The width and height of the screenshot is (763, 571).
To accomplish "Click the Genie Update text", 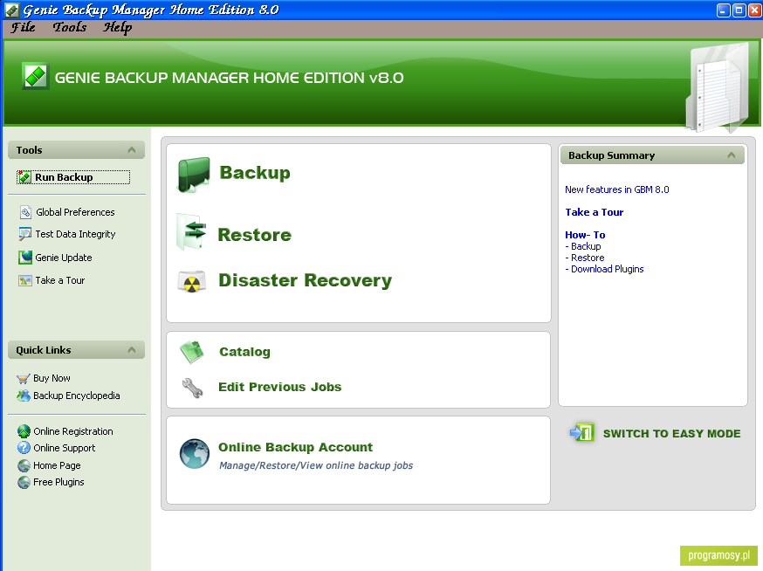I will [x=63, y=258].
